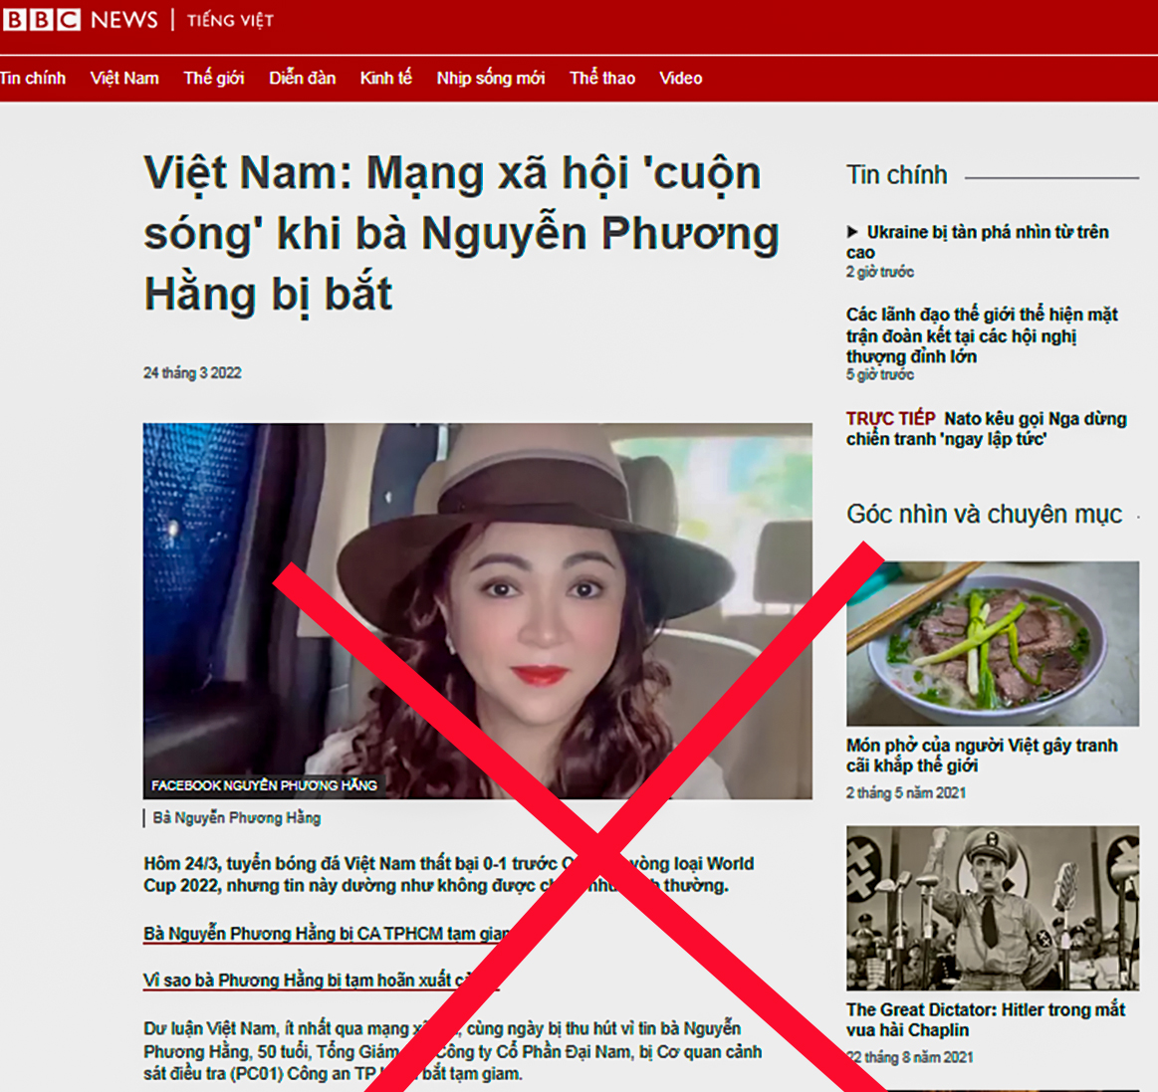Navigate to the Kinh tế section
The image size is (1158, 1092).
[385, 79]
